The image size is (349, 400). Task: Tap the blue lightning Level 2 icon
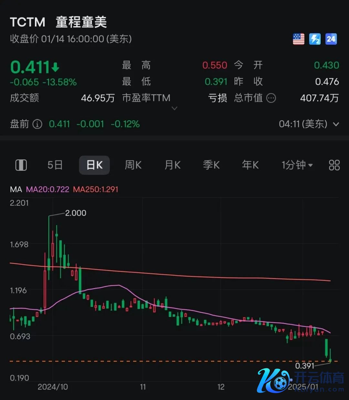click(x=315, y=39)
